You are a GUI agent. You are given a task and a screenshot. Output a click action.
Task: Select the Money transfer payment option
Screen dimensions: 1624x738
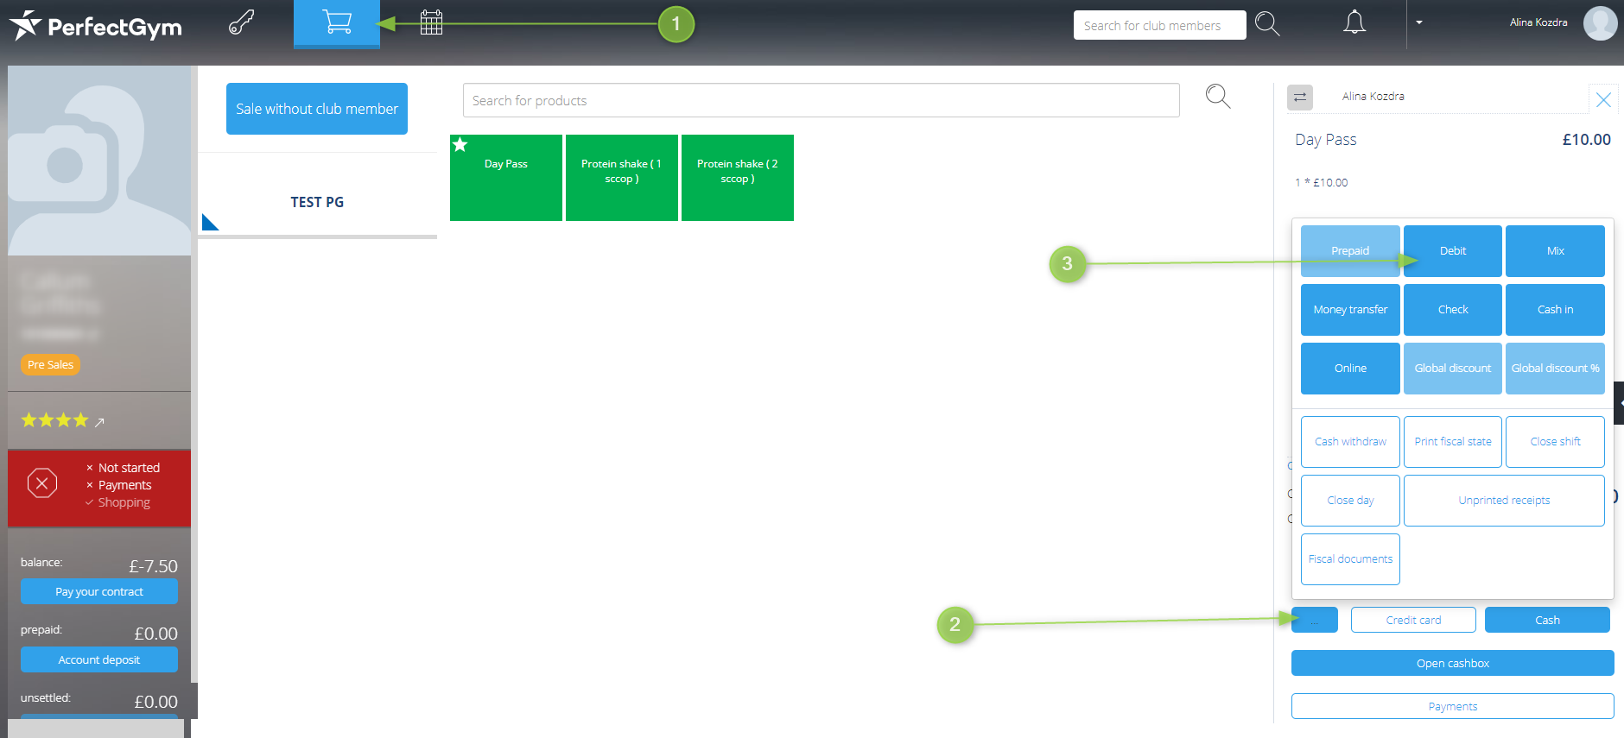[x=1349, y=310]
